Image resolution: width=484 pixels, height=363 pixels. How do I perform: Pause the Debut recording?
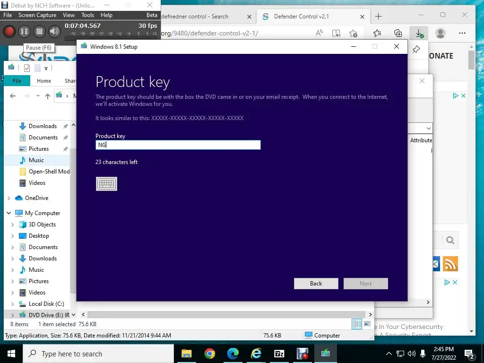[x=24, y=32]
